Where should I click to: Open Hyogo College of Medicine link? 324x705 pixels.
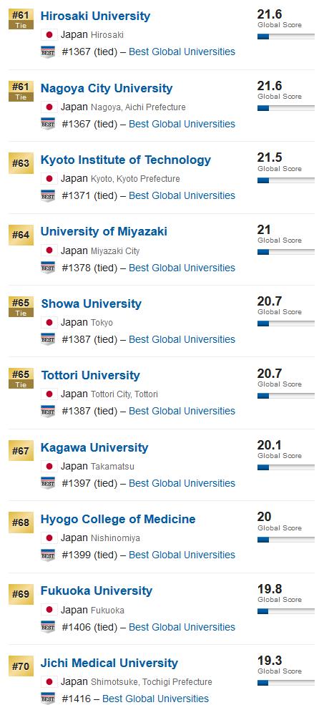coord(118,519)
